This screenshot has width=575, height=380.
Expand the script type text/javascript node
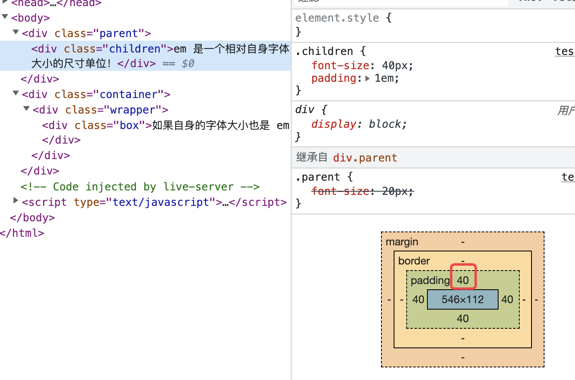15,200
